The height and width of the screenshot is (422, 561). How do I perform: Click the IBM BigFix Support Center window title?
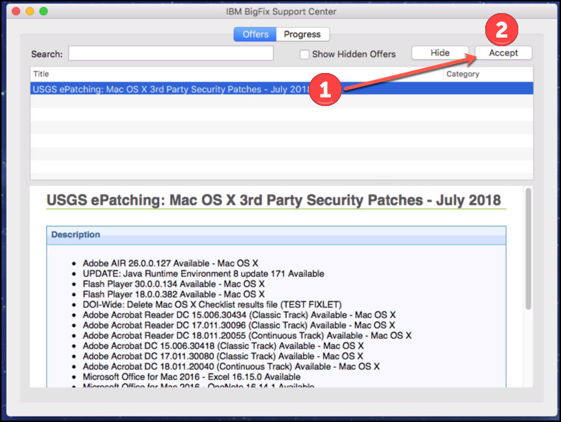pyautogui.click(x=281, y=12)
